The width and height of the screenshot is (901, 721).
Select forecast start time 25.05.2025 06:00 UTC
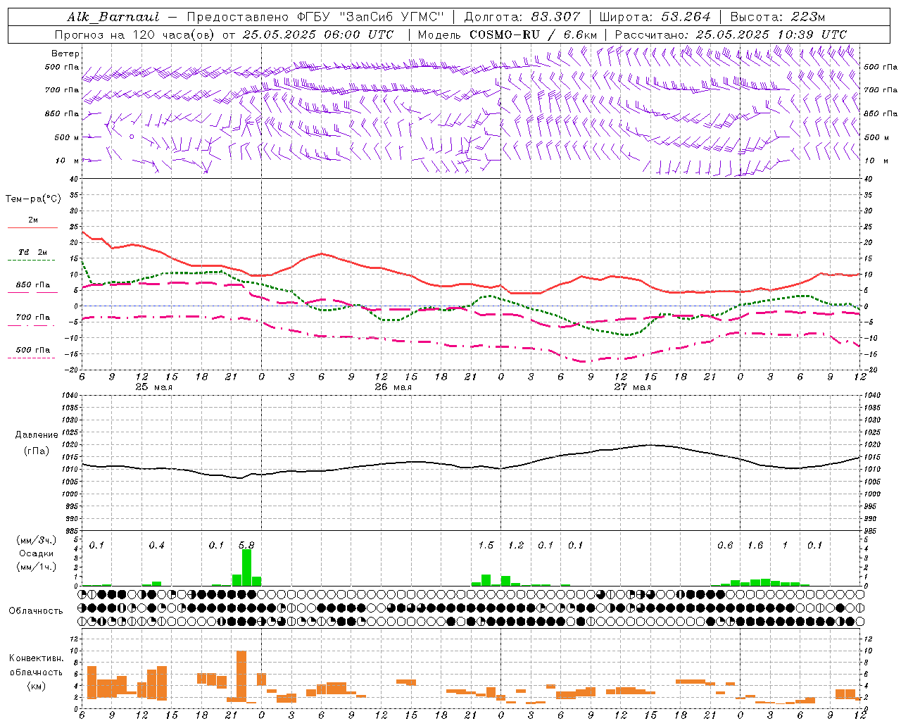point(317,35)
